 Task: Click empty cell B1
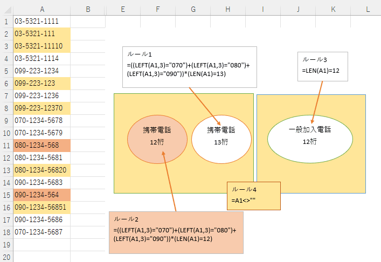88,22
